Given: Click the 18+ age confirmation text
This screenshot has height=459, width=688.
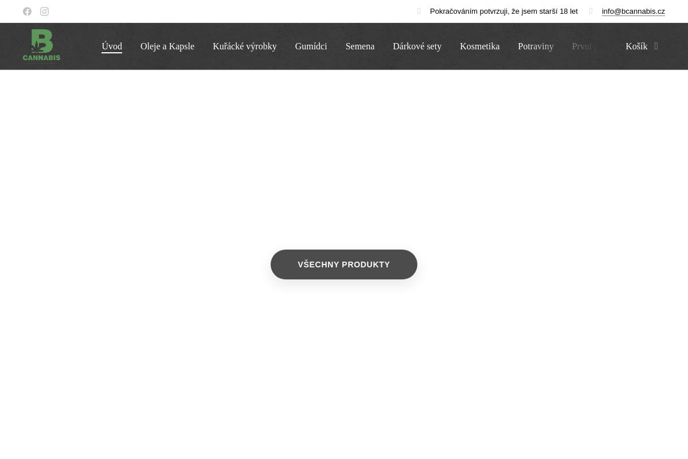Looking at the screenshot, I should click(x=503, y=11).
